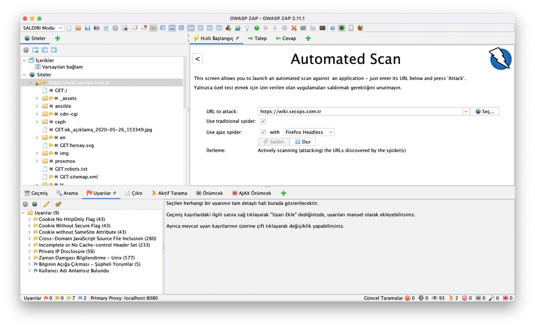
Task: Click the broom delete all alerts icon
Action: pyautogui.click(x=58, y=204)
